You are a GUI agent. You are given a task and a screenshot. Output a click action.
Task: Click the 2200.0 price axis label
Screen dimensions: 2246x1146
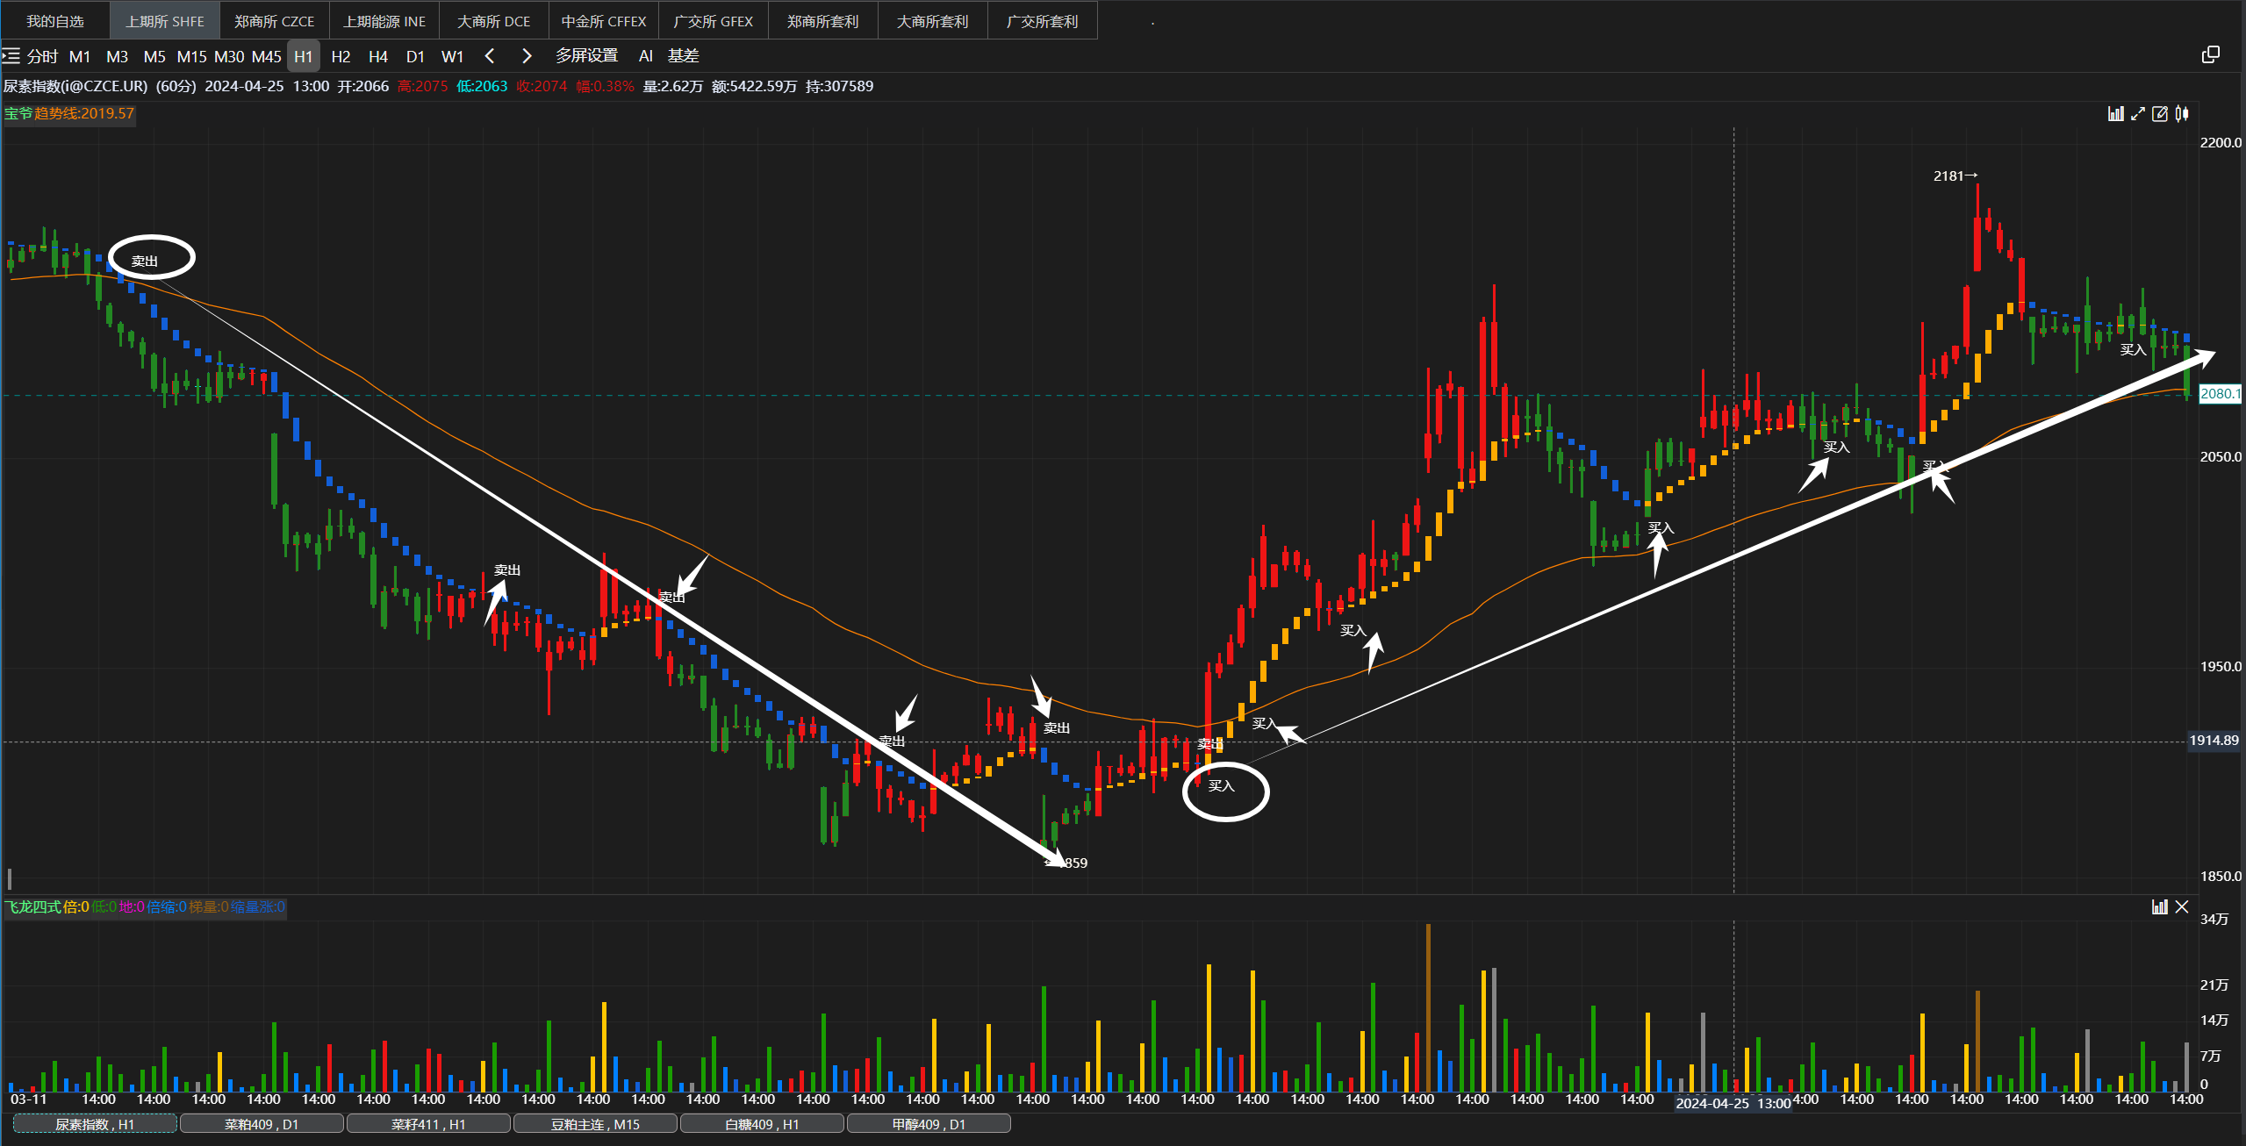[x=2221, y=142]
